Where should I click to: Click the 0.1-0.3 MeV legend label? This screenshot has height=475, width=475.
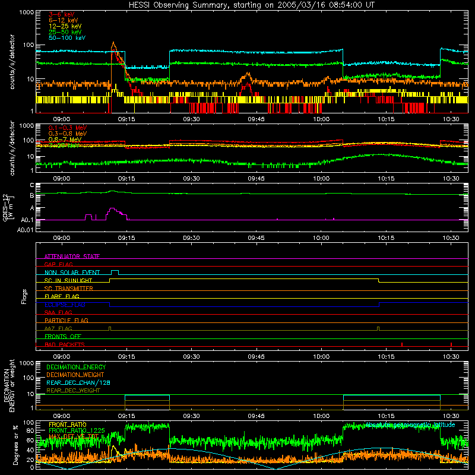click(x=68, y=128)
